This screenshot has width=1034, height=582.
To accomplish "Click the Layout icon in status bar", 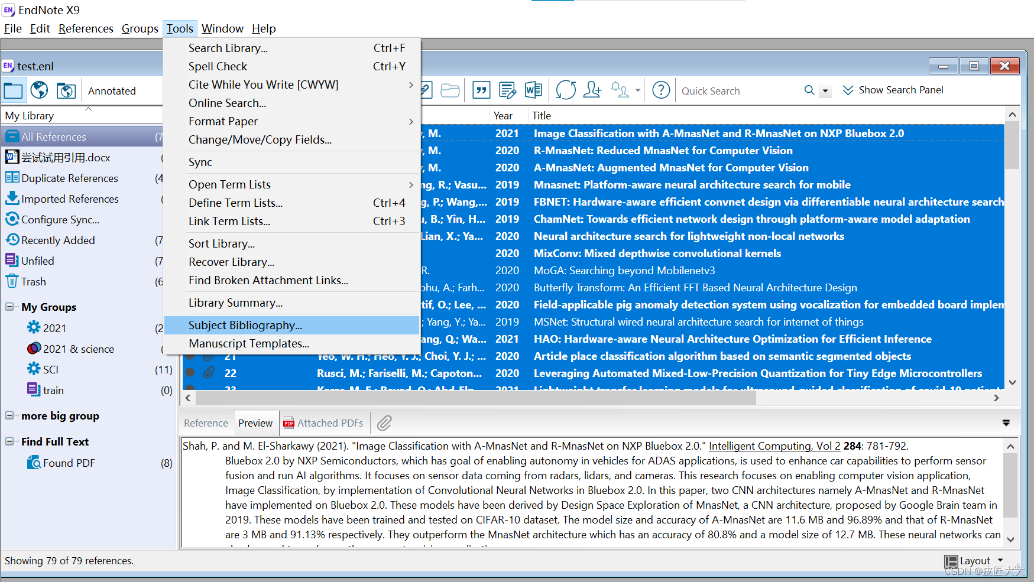I will (x=951, y=561).
